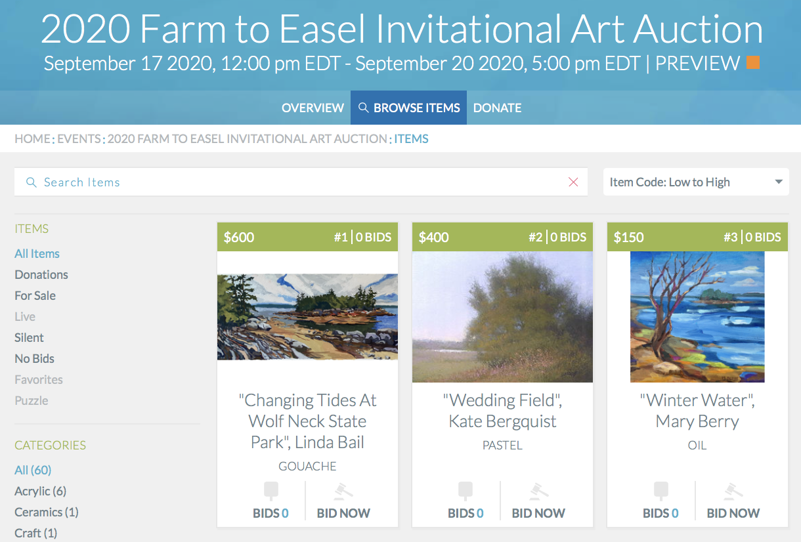Click the orange preview status square
801x542 pixels.
[x=753, y=63]
